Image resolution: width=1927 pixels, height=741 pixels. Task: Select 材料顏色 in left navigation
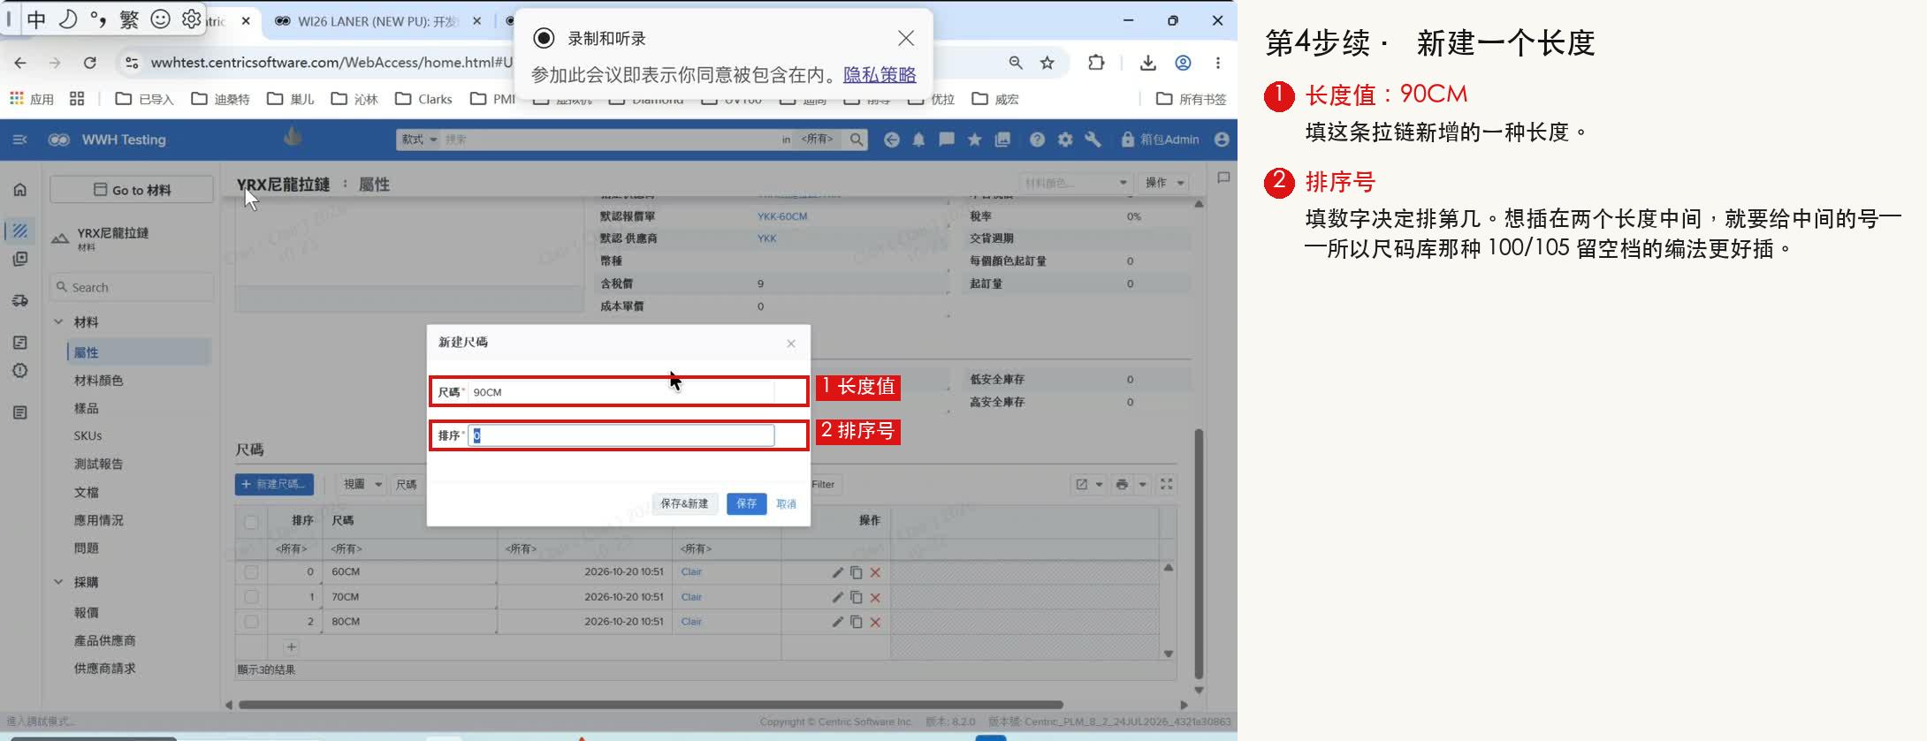point(98,381)
